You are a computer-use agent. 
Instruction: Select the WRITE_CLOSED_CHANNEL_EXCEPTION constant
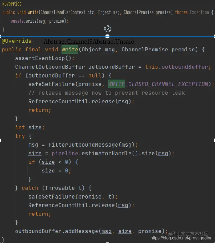(158, 84)
